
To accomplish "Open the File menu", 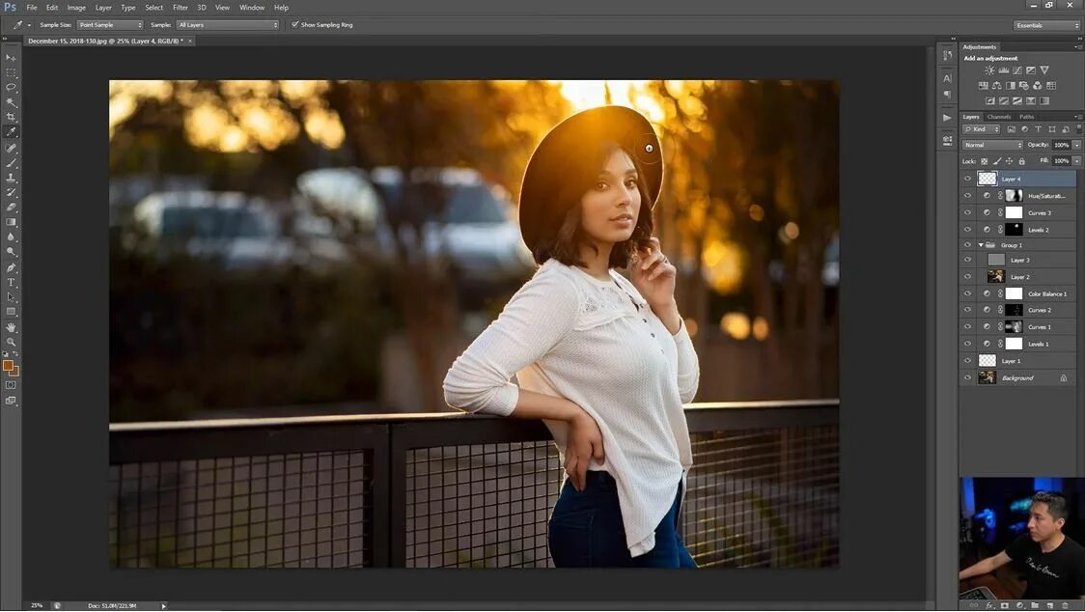I will click(32, 8).
